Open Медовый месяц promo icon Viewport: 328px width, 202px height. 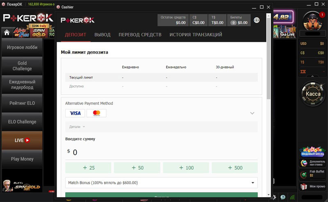(313, 152)
